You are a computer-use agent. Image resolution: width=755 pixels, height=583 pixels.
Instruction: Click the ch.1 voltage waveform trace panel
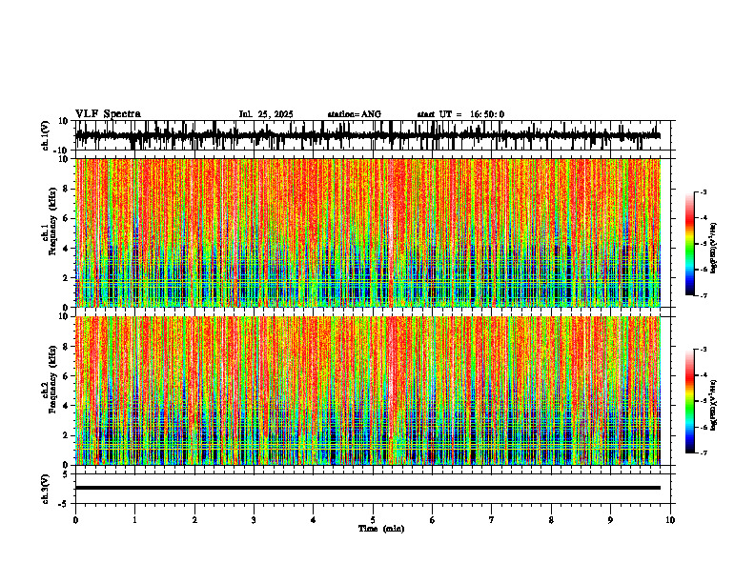tap(375, 135)
